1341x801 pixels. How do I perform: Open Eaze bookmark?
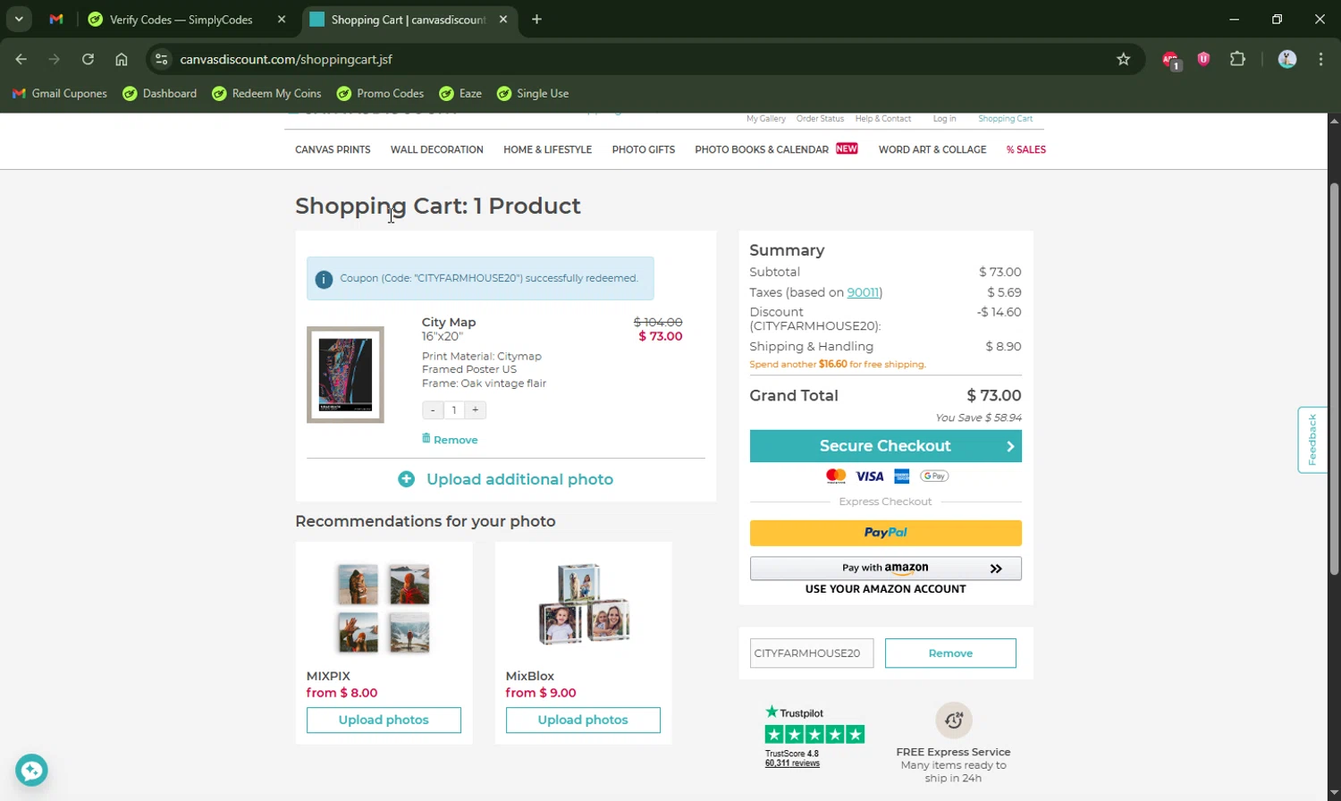click(460, 93)
